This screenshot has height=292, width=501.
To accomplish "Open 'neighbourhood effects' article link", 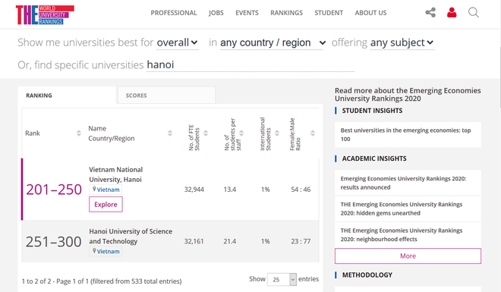I will (x=408, y=235).
